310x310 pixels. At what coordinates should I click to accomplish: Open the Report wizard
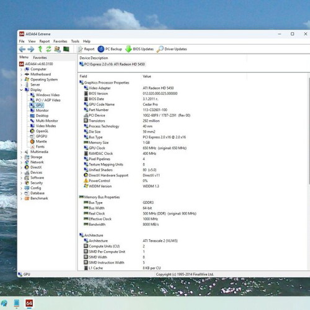(x=86, y=49)
